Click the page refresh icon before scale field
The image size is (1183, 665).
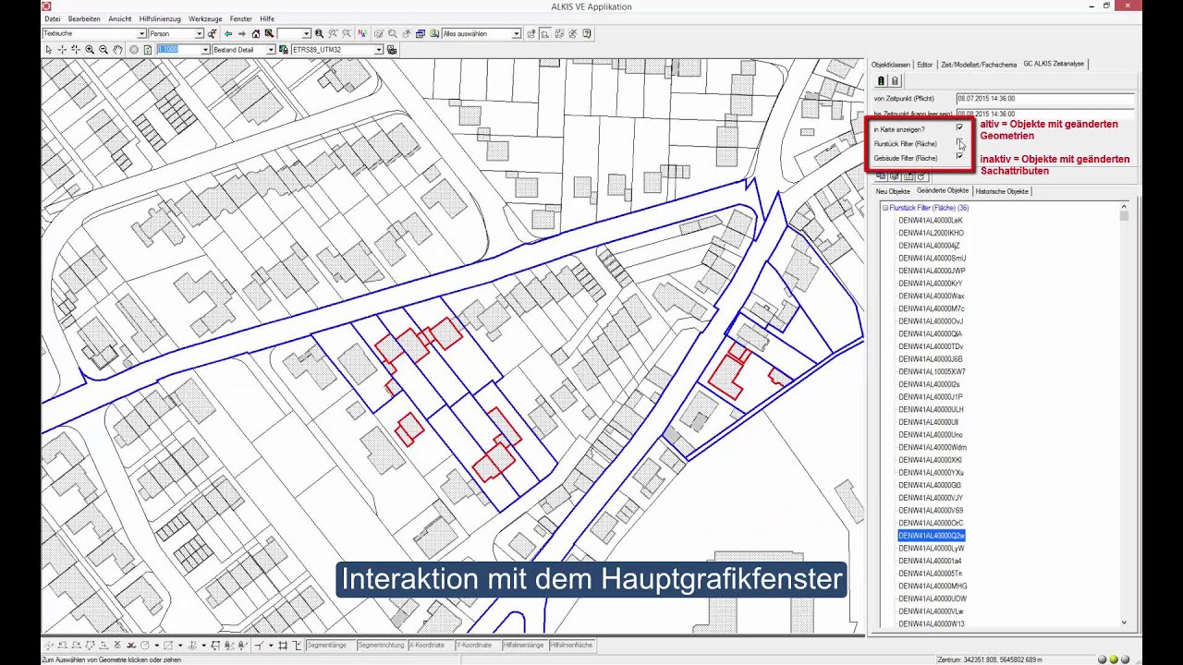coord(148,49)
